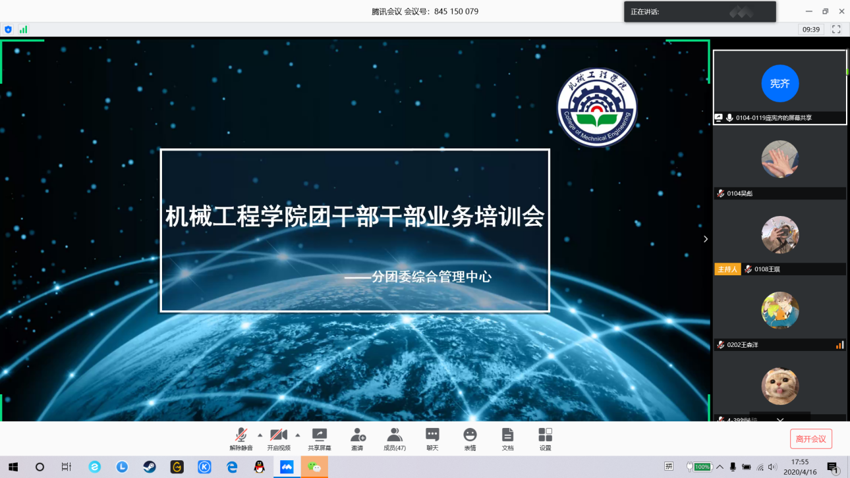Screen dimensions: 850x478
Task: Open notification center in taskbar
Action: point(833,467)
